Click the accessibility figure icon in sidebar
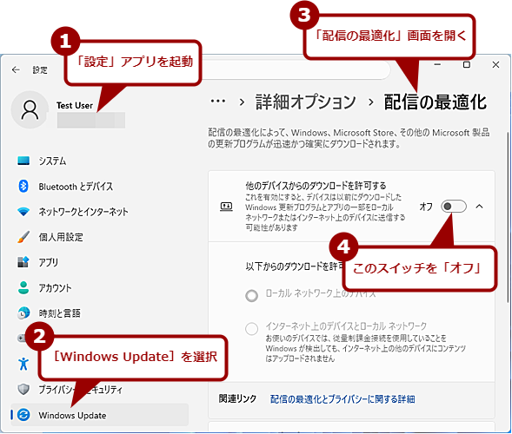This screenshot has width=512, height=434. [23, 364]
